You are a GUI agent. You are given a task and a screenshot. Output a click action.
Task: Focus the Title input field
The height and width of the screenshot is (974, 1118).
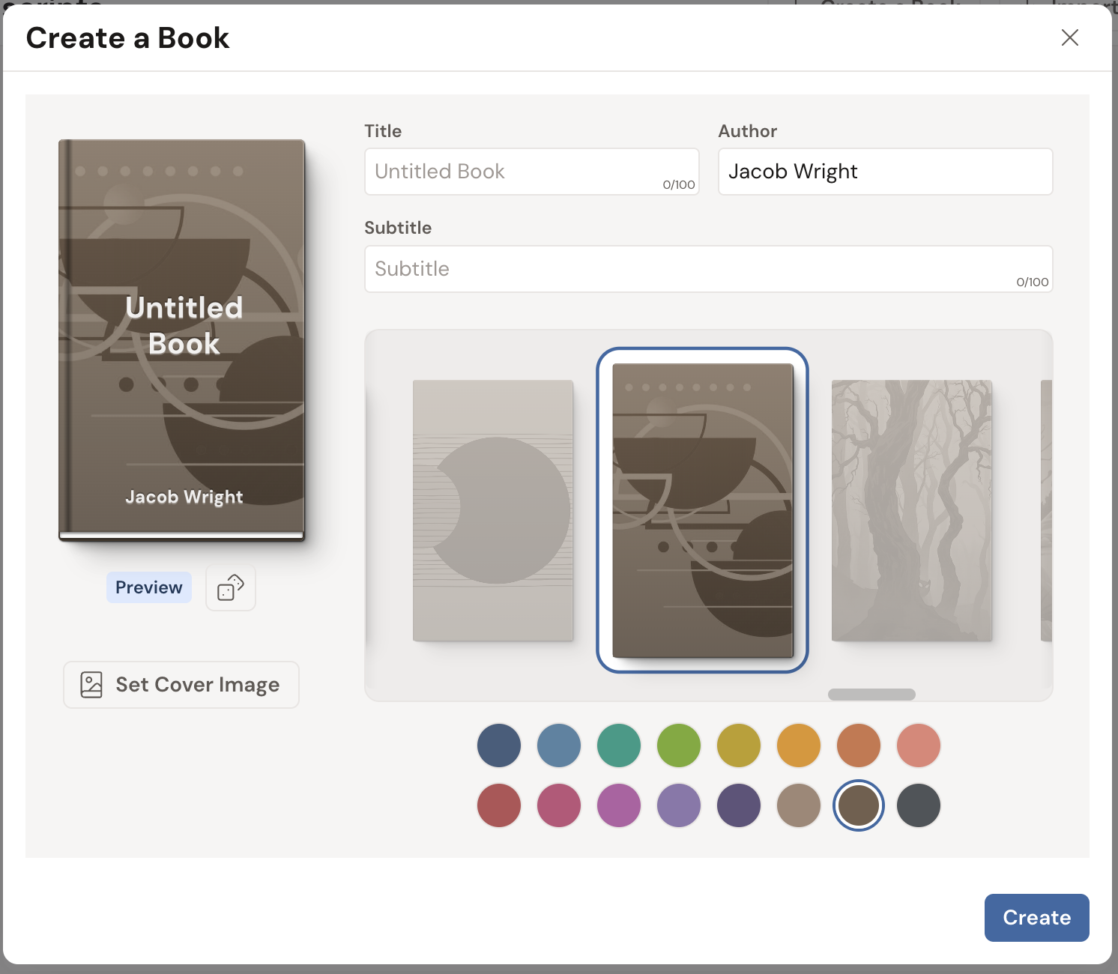532,172
